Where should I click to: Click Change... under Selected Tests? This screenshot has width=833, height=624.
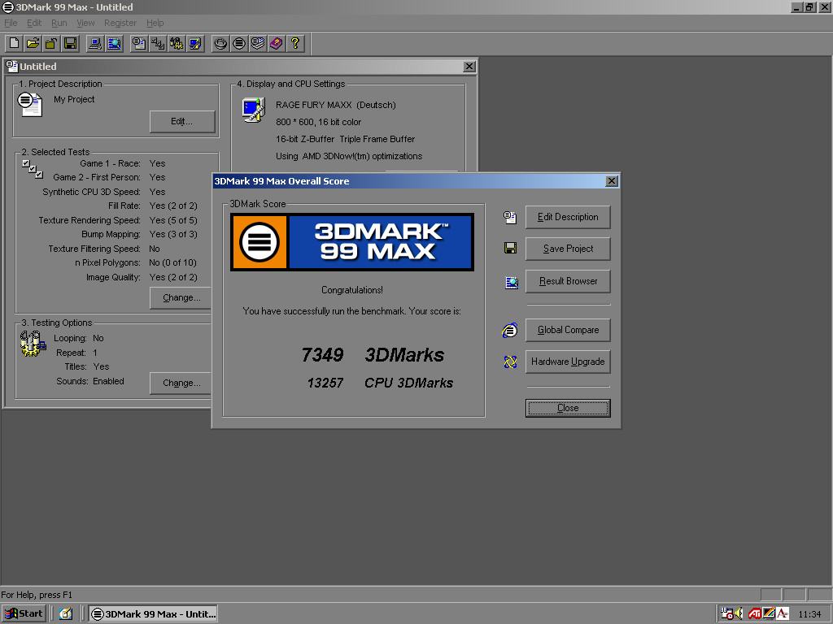click(x=181, y=297)
